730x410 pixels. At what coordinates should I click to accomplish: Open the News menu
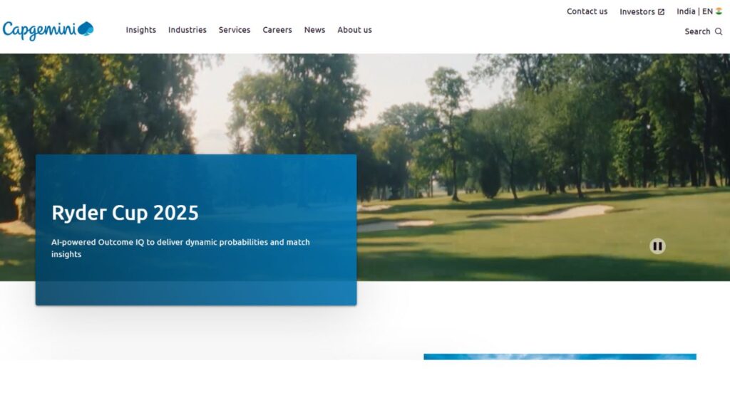[314, 30]
